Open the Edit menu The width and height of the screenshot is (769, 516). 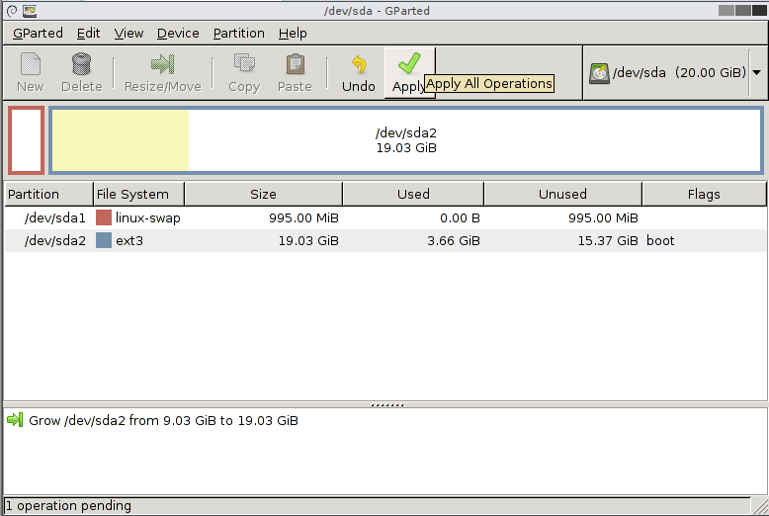pyautogui.click(x=88, y=34)
